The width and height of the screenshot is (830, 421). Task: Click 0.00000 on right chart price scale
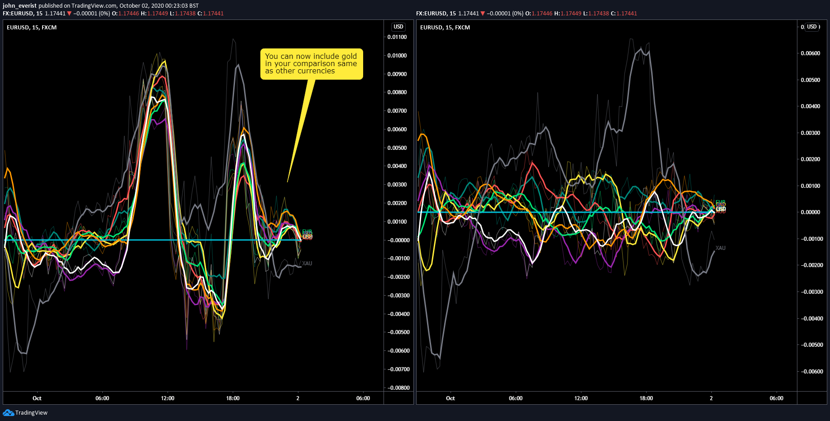click(811, 212)
